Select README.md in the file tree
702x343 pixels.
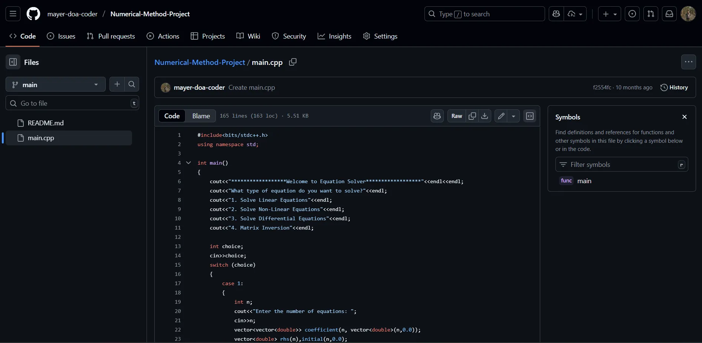pos(69,123)
